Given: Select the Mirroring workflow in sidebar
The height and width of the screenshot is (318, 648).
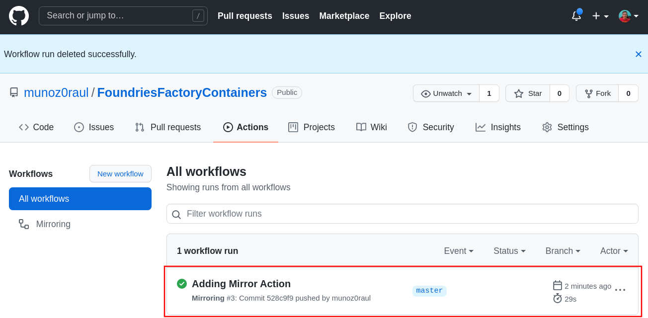Looking at the screenshot, I should point(53,224).
